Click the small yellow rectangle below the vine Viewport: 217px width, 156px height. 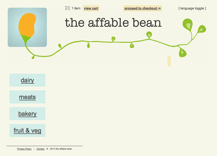169,61
